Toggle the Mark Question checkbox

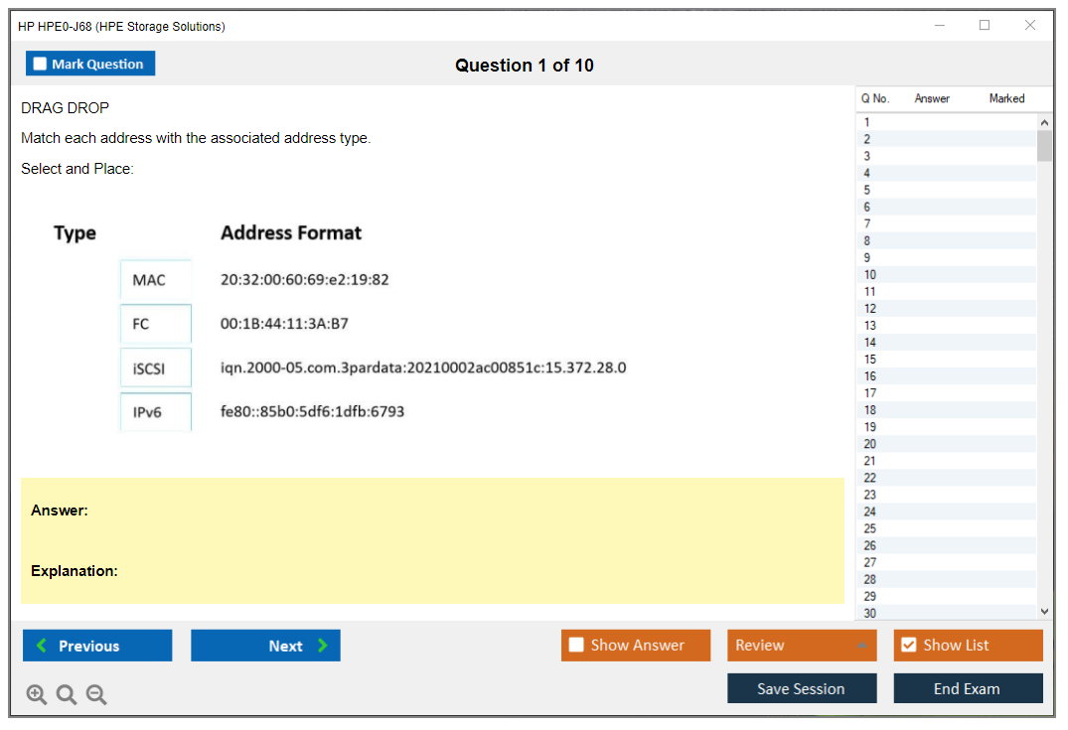coord(41,64)
